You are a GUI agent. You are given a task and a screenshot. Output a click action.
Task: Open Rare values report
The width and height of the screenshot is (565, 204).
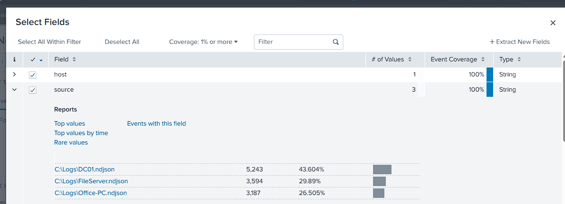pos(71,143)
